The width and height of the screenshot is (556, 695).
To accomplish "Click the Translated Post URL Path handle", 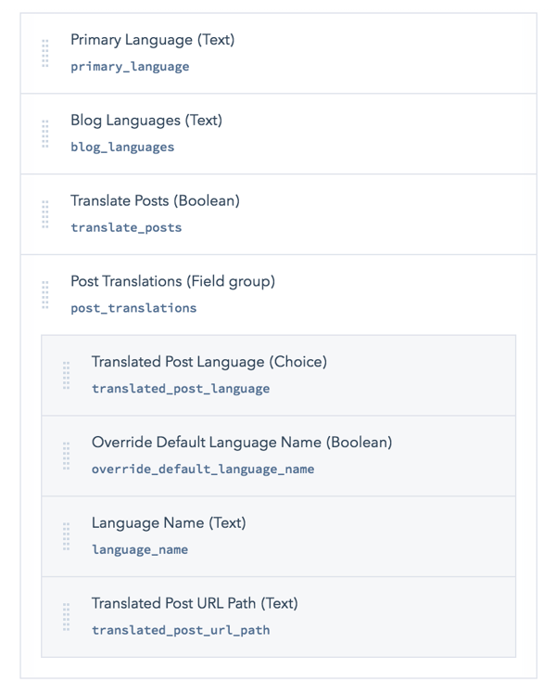I will [67, 617].
